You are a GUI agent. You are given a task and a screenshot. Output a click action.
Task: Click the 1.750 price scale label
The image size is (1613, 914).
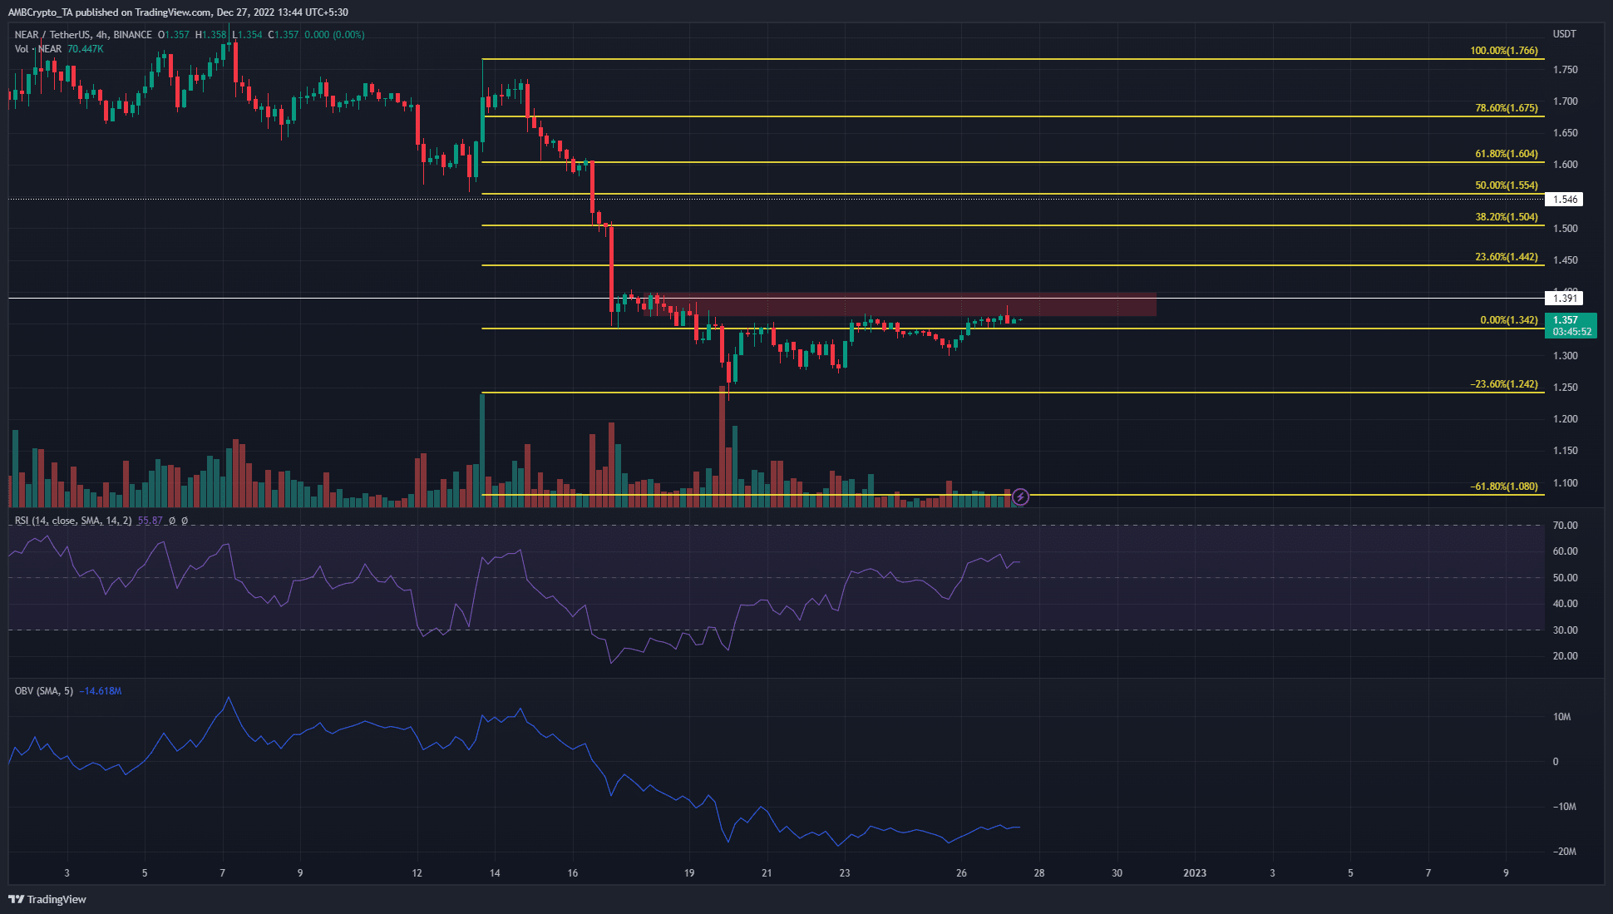(x=1565, y=70)
